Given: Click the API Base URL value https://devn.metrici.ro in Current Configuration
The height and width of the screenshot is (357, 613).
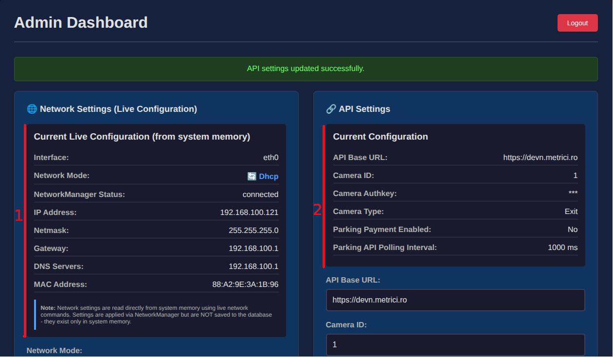Looking at the screenshot, I should coord(541,158).
